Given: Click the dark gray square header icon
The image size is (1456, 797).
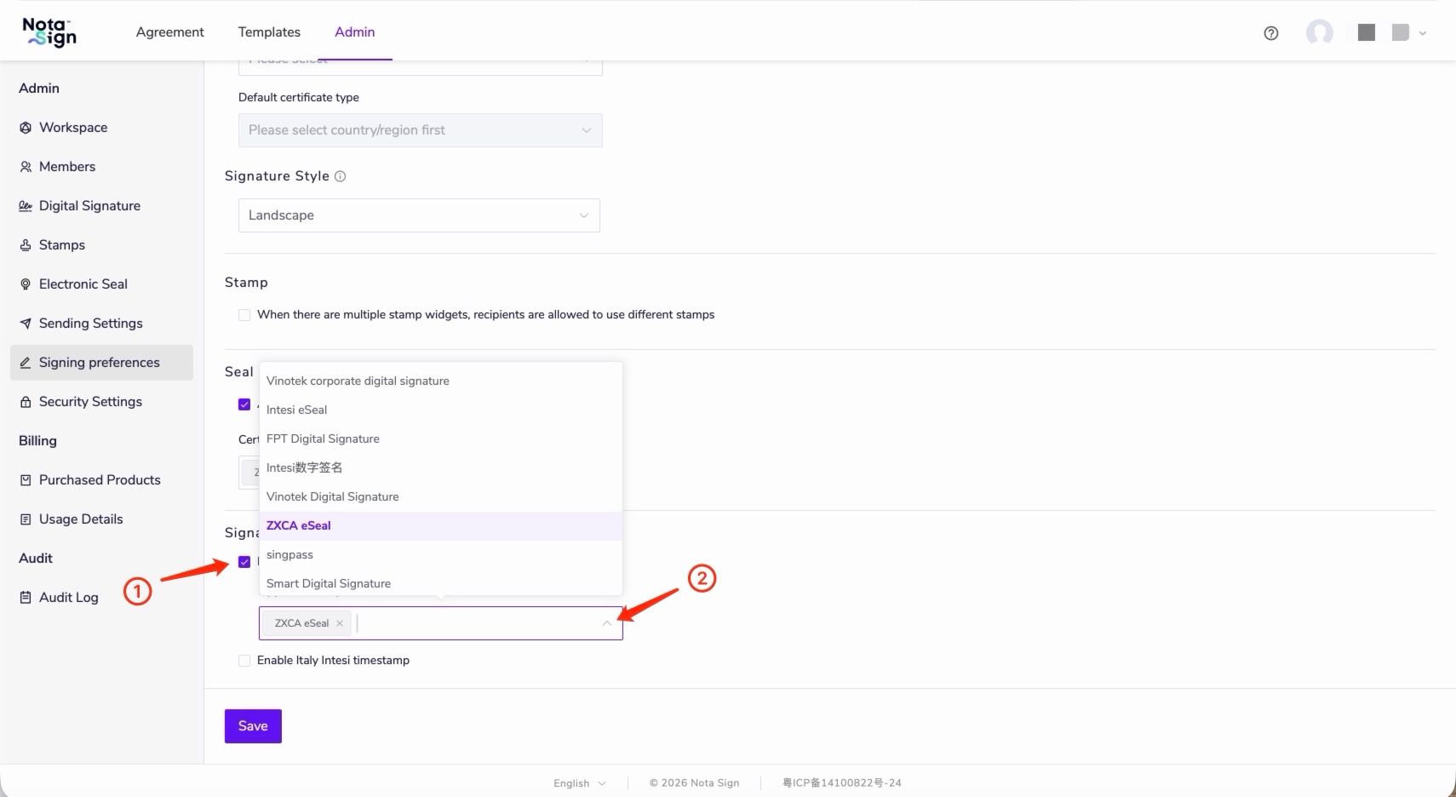Looking at the screenshot, I should [1367, 32].
